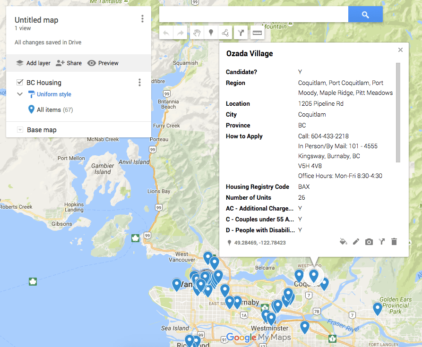This screenshot has width=422, height=347.
Task: Select the ruler measure distances tool
Action: 257,33
